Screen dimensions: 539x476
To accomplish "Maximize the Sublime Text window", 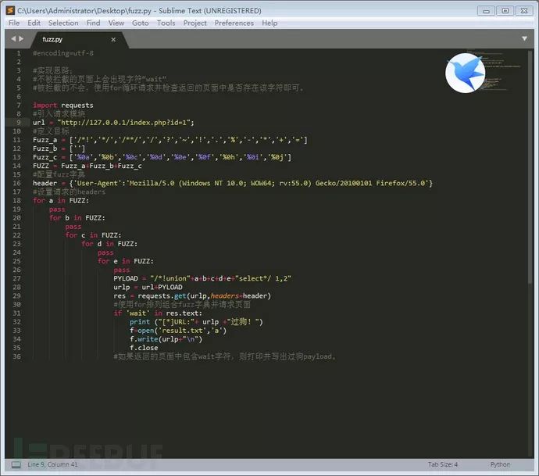I will (505, 10).
